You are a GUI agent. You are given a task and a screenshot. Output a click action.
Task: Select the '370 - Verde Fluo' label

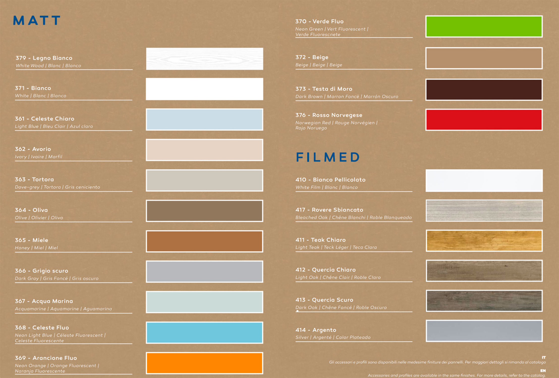(320, 21)
